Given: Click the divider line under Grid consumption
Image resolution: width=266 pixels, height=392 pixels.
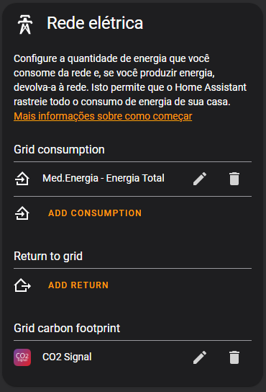Looking at the screenshot, I should click(x=132, y=161).
